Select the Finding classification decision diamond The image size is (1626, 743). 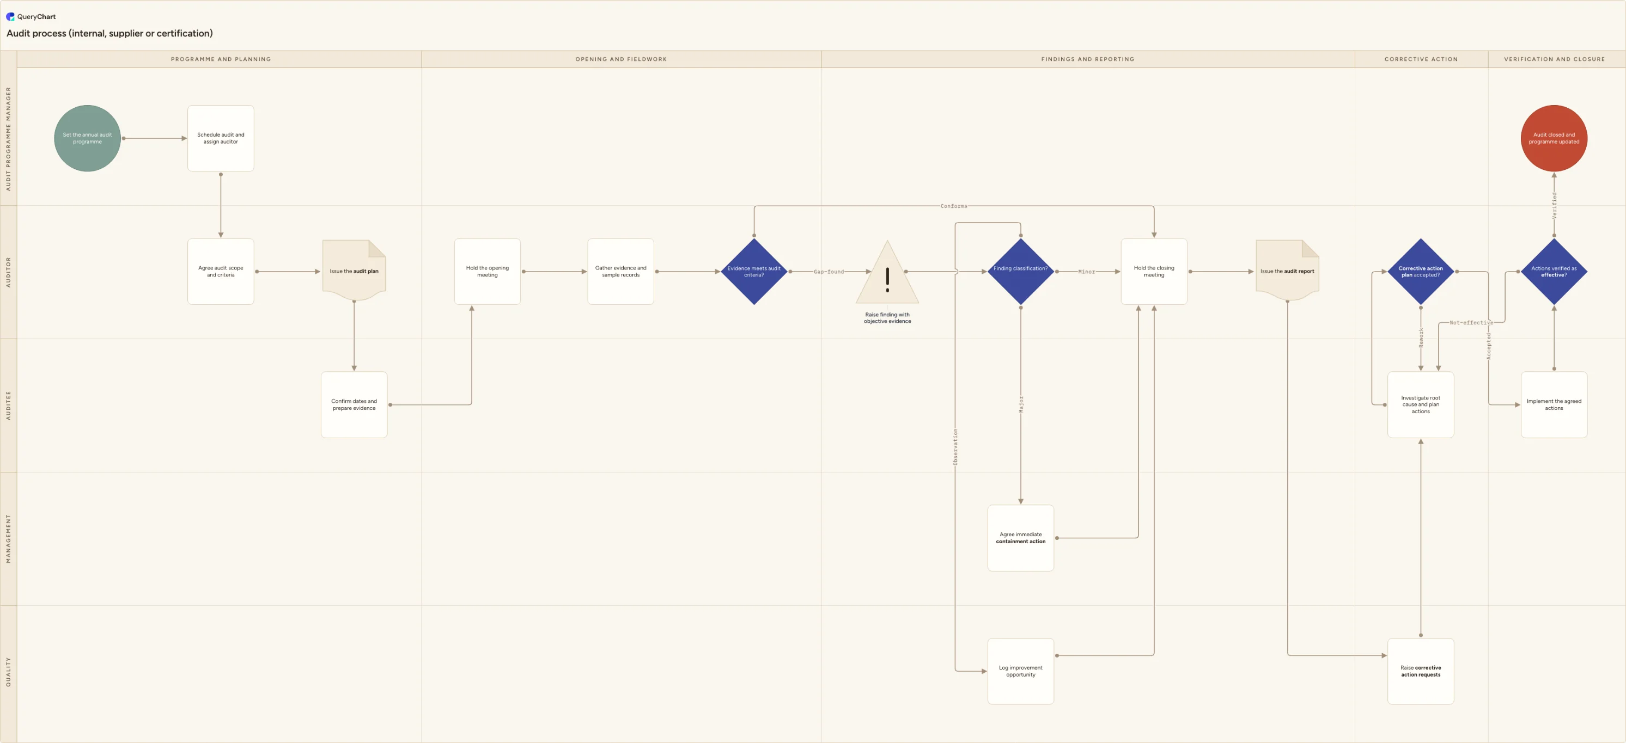[x=1020, y=271]
